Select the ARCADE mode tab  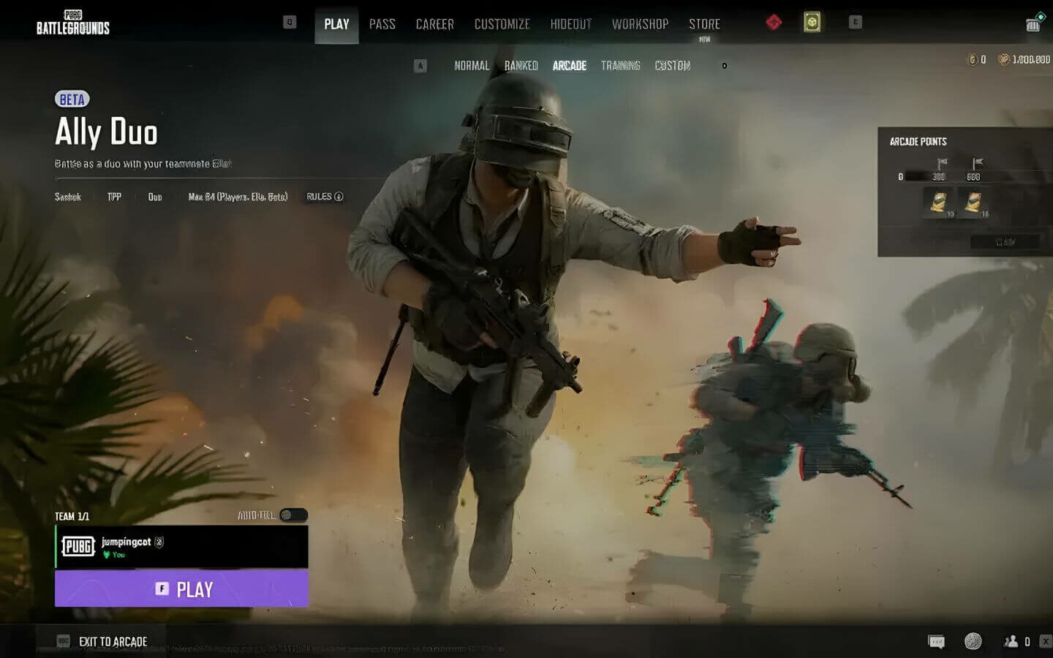[570, 66]
